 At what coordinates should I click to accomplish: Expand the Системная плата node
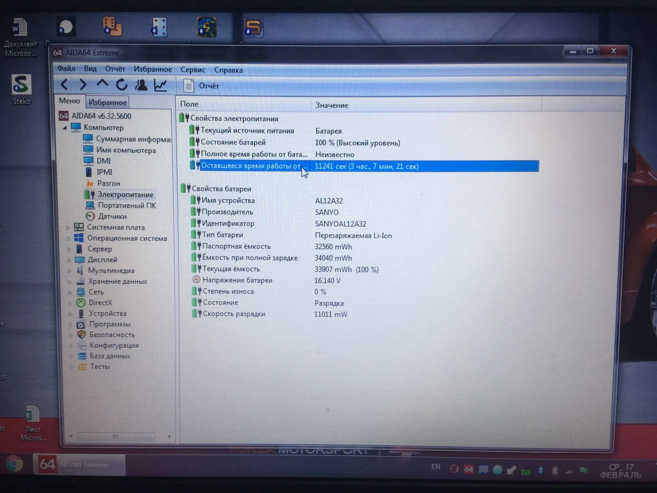68,227
